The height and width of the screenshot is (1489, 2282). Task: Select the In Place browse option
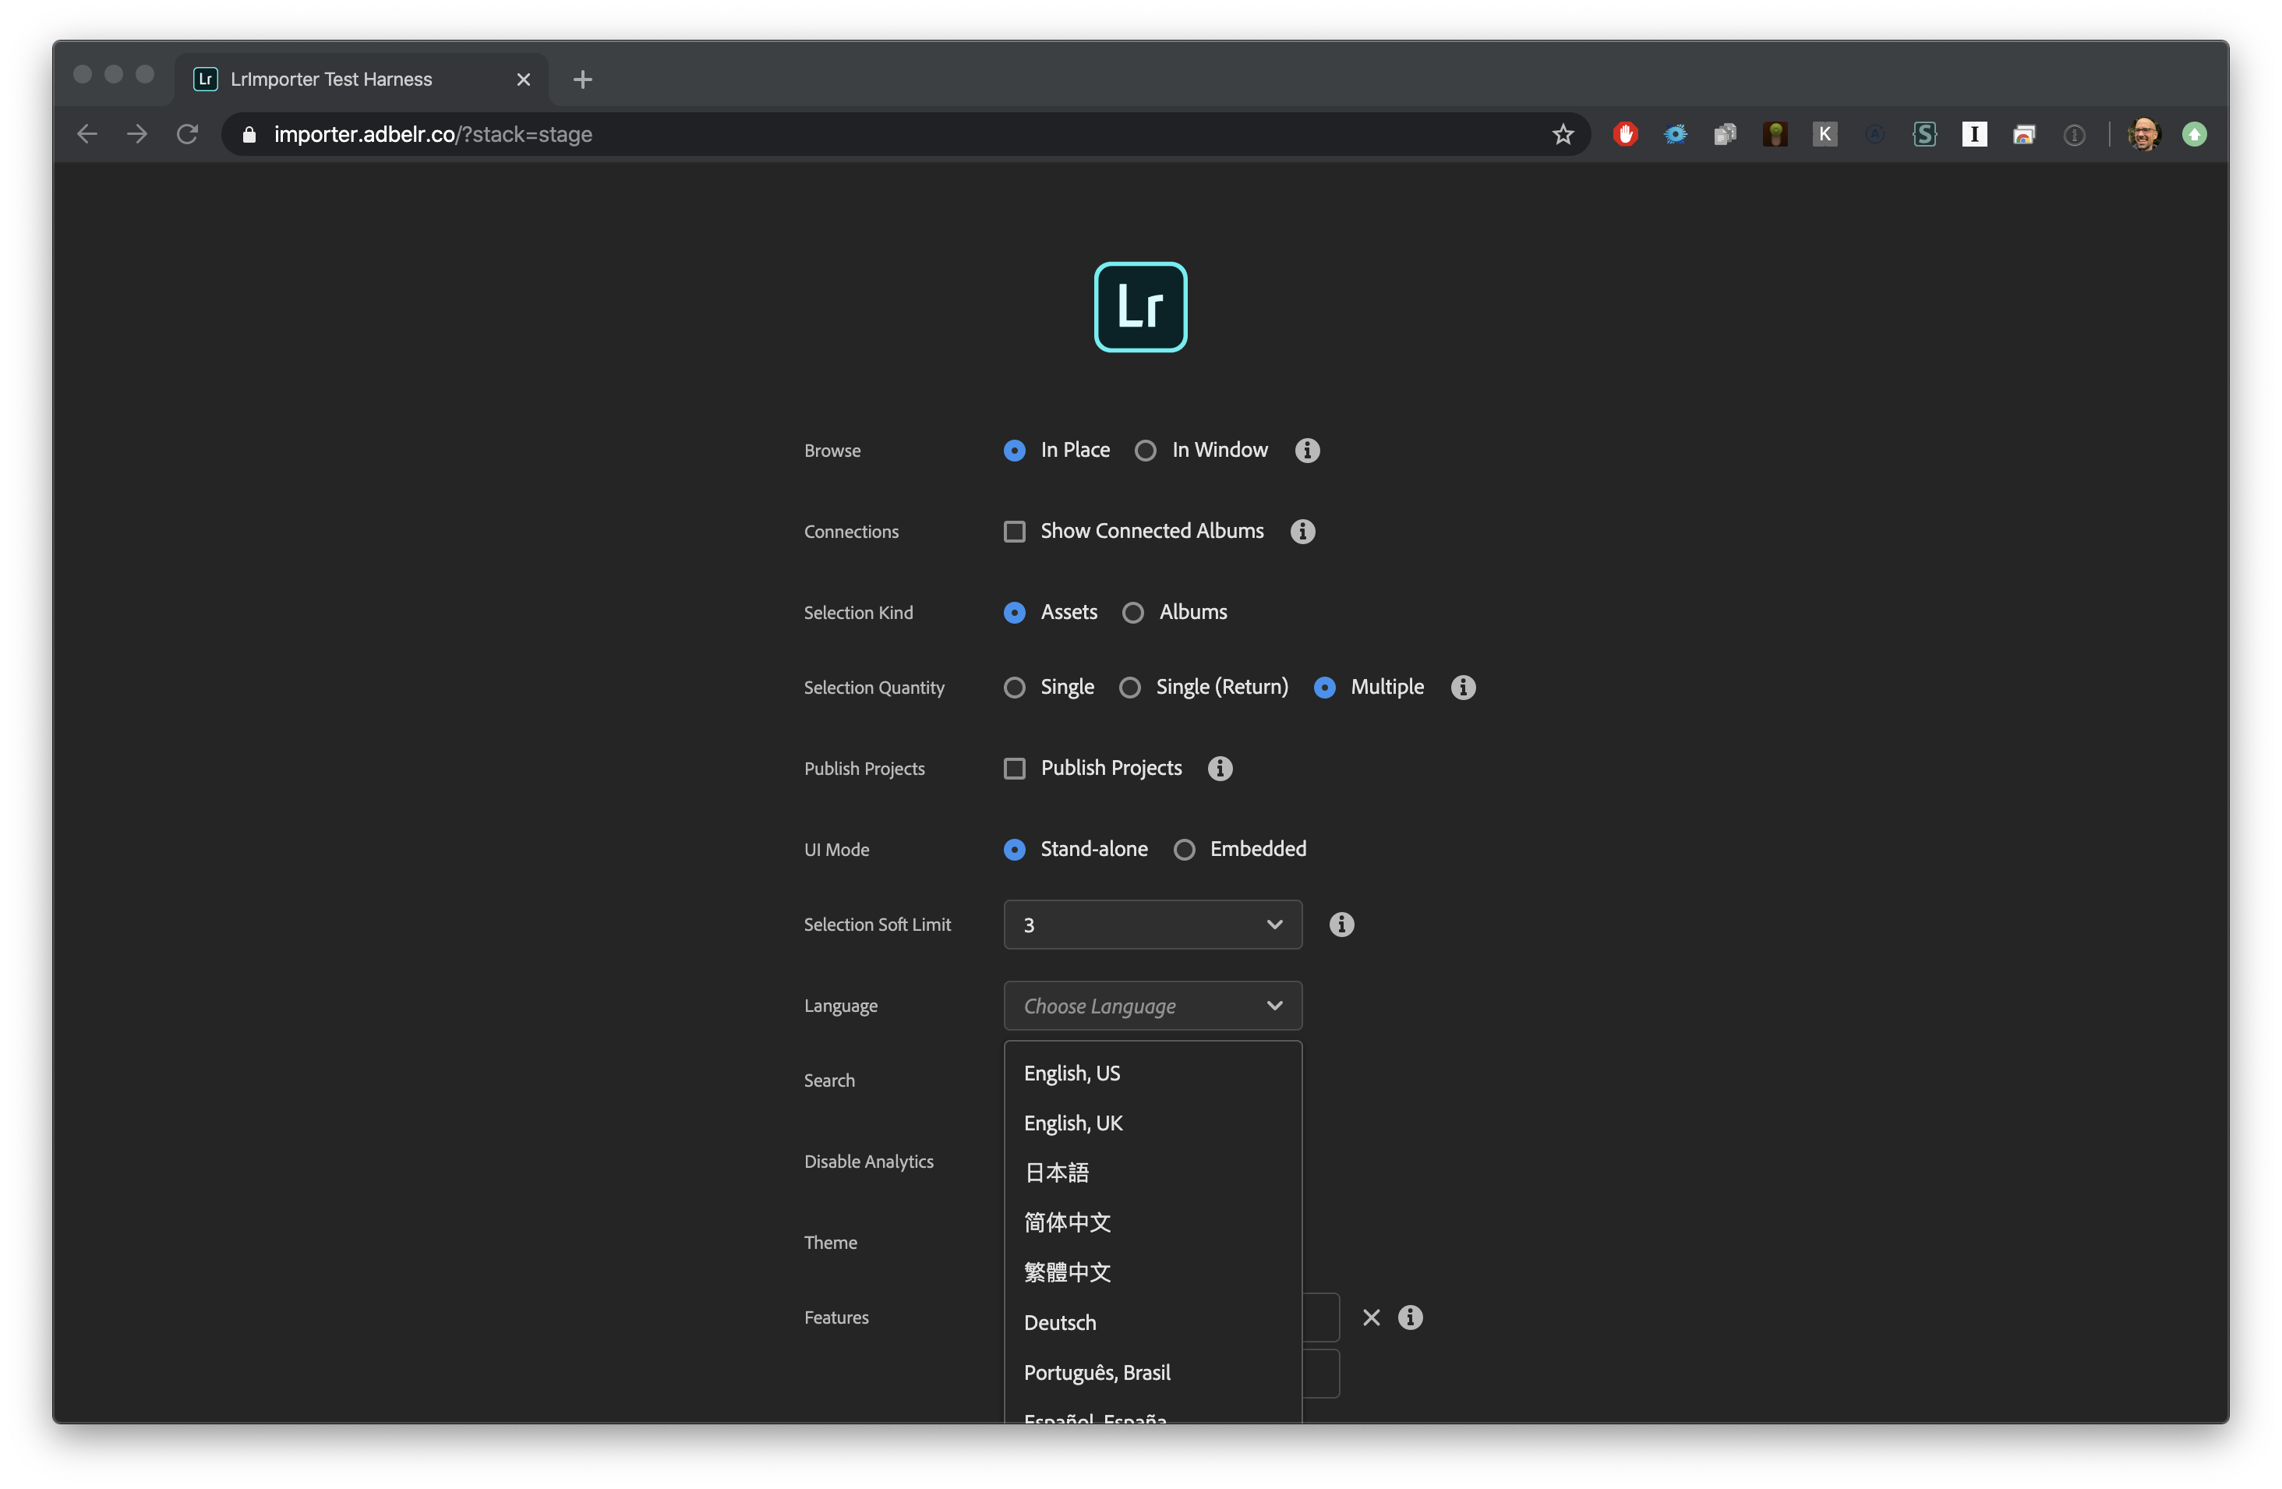coord(1057,450)
